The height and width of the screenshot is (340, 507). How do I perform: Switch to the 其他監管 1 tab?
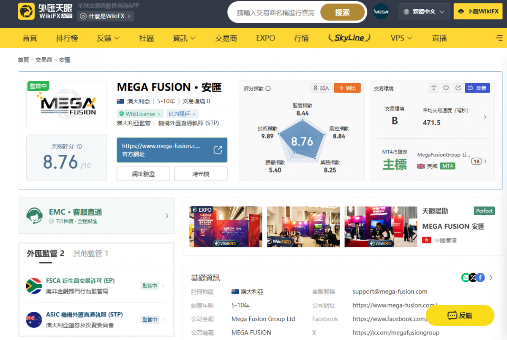(91, 253)
